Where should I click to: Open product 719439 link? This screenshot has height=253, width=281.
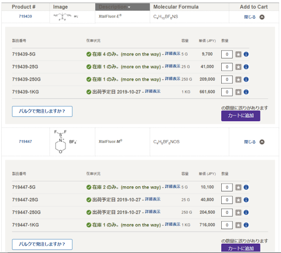pos(25,17)
